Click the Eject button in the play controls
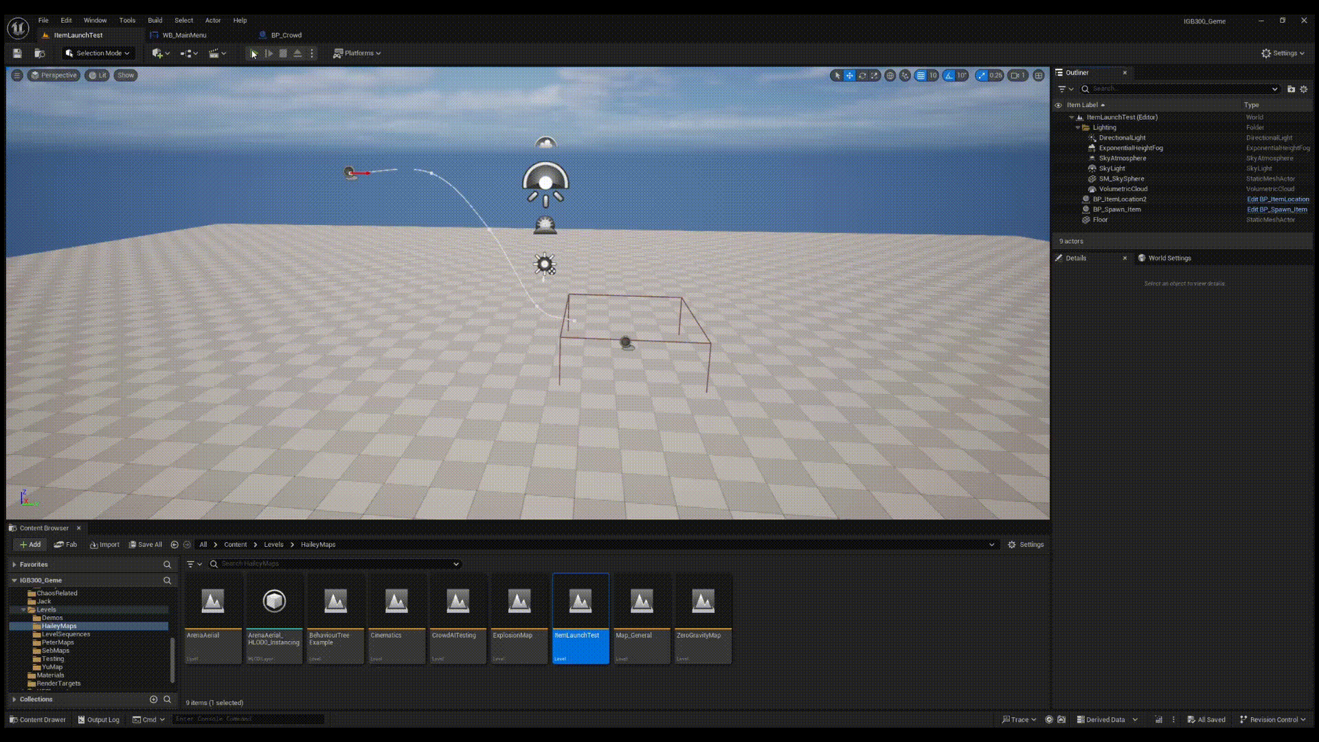 pos(297,53)
